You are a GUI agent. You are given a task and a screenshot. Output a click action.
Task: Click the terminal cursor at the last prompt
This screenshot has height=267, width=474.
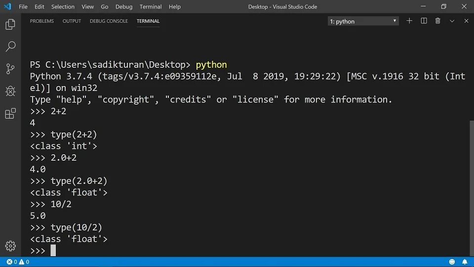(x=53, y=251)
